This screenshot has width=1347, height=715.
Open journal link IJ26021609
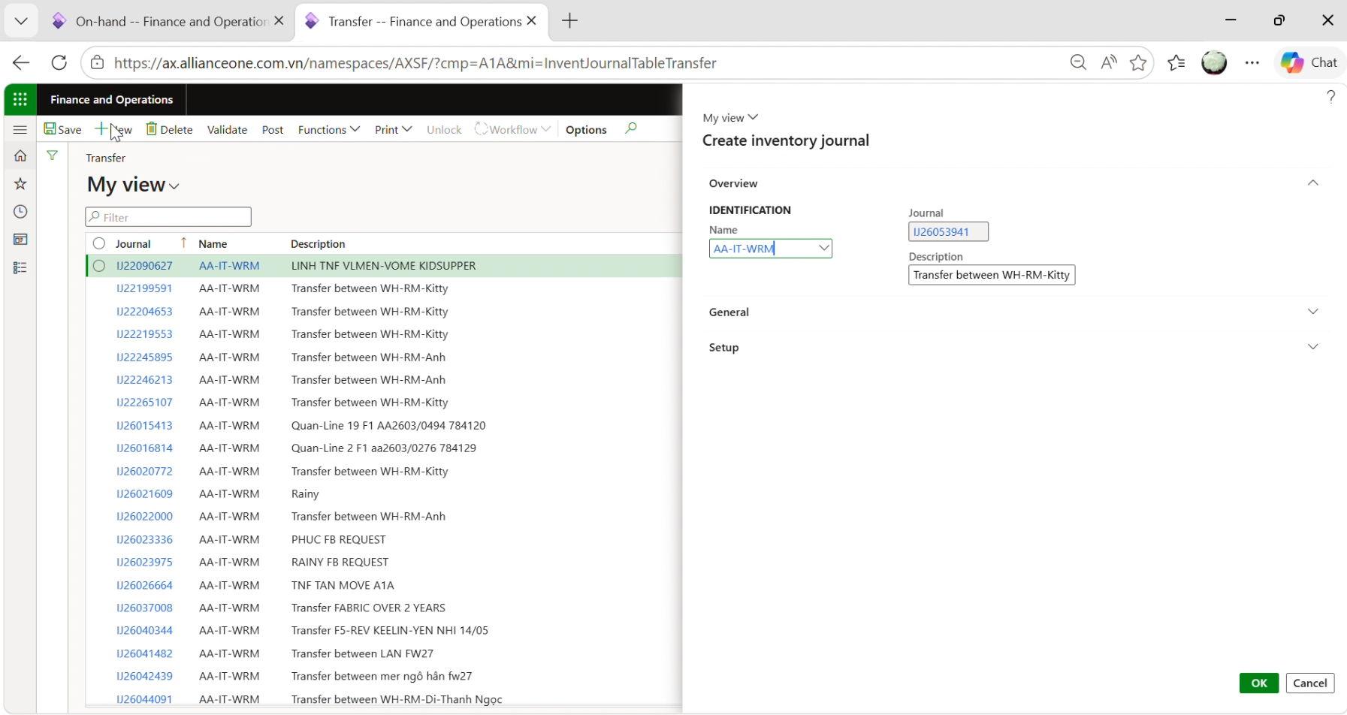[144, 494]
